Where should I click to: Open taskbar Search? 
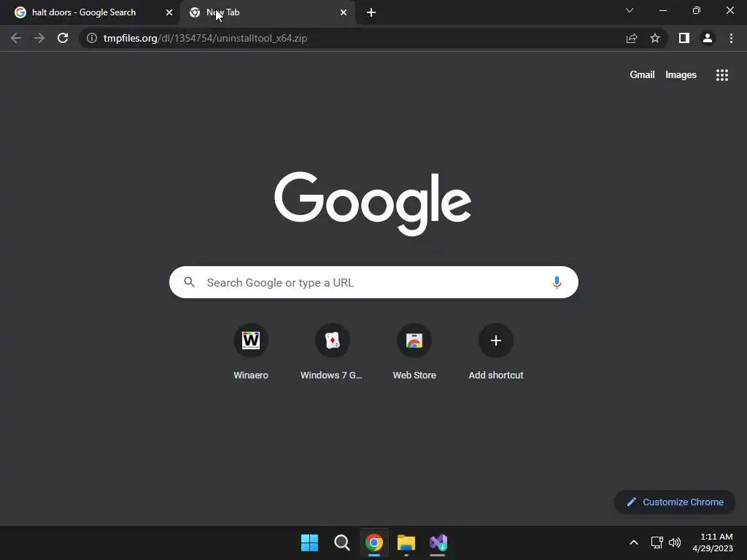tap(341, 542)
